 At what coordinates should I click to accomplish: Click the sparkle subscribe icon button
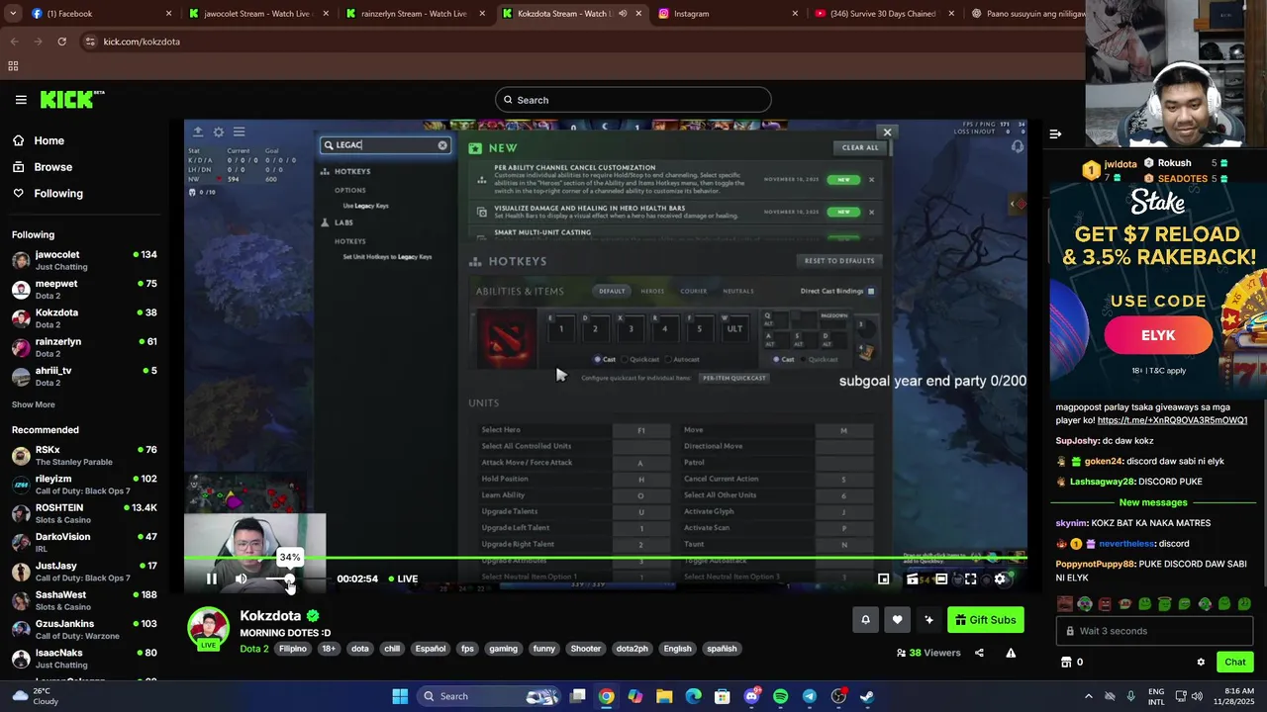(x=928, y=620)
